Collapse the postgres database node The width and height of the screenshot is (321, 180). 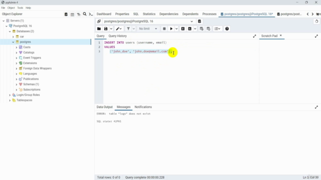(13, 42)
